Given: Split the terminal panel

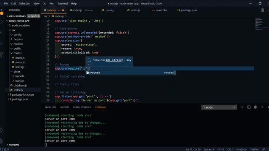Looking at the screenshot, I should point(249,107).
